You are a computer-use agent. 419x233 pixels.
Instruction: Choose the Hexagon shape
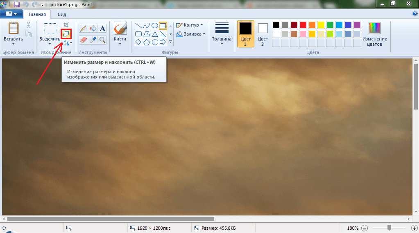pos(155,42)
